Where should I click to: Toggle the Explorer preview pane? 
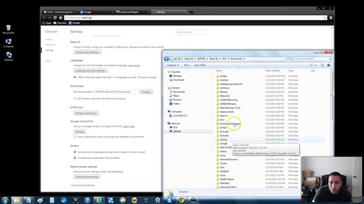click(322, 65)
